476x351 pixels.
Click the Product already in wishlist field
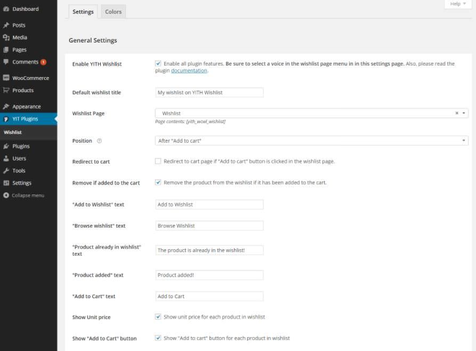pos(209,250)
